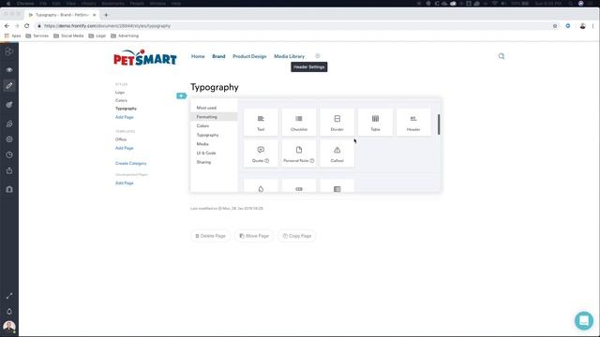
Task: Insert a Divider block
Action: (x=337, y=123)
